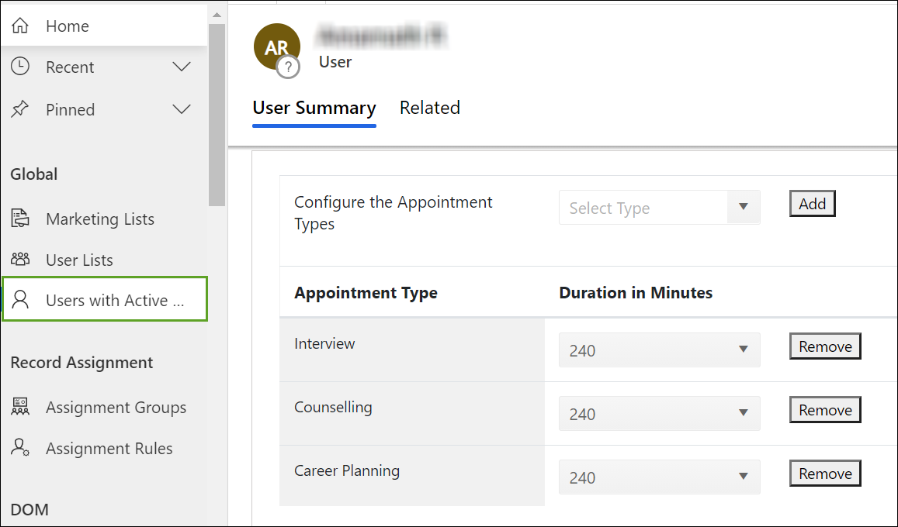Click the Assignment Rules icon
The width and height of the screenshot is (898, 527).
tap(20, 448)
